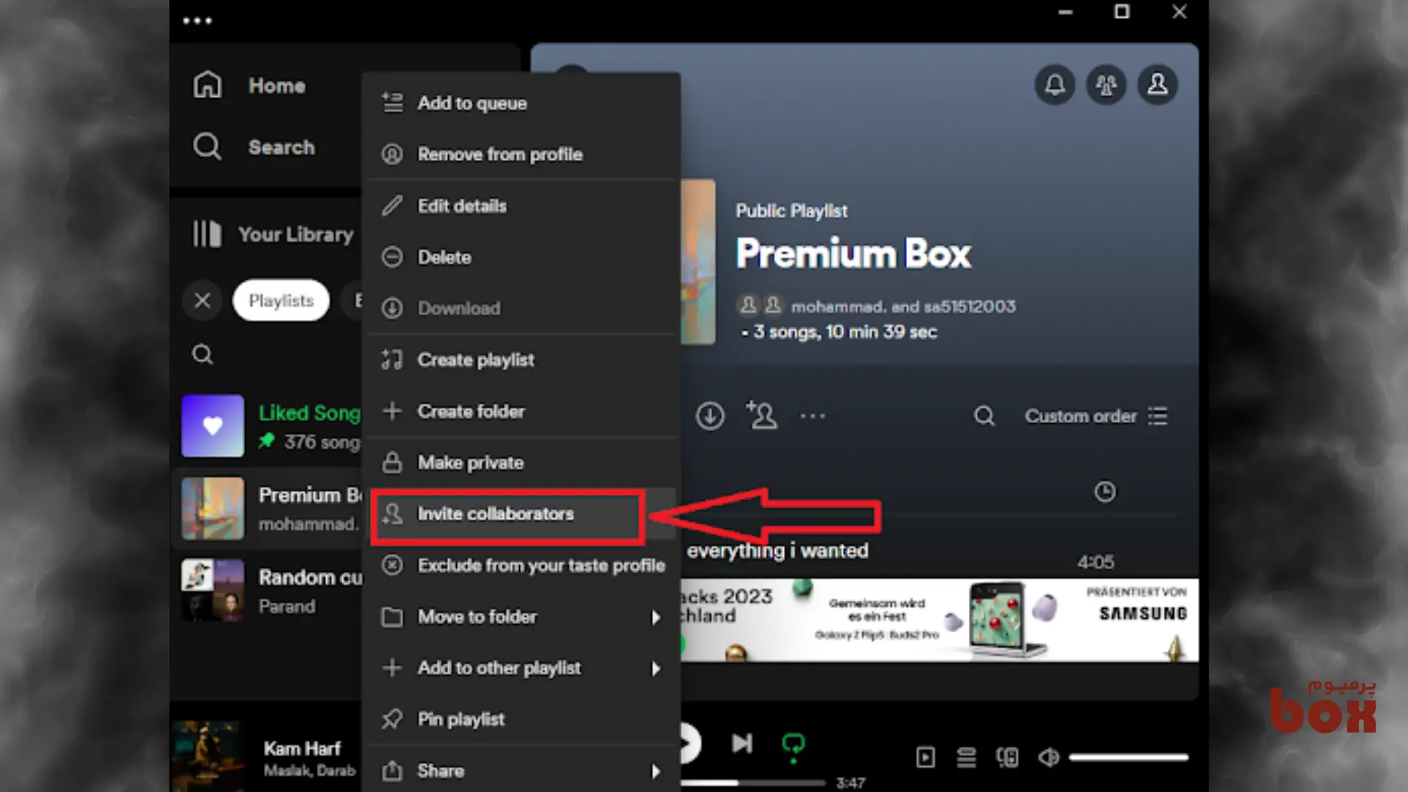Screen dimensions: 1408x792
Task: Open the Custom order sort dropdown
Action: 1096,417
